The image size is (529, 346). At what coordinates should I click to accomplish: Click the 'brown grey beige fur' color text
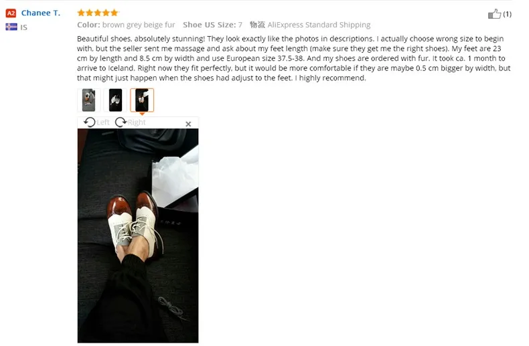[139, 25]
